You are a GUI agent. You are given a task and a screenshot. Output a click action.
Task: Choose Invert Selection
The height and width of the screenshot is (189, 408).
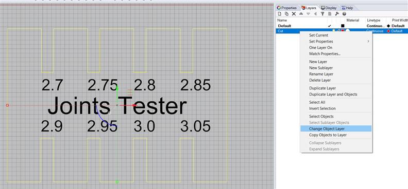322,108
